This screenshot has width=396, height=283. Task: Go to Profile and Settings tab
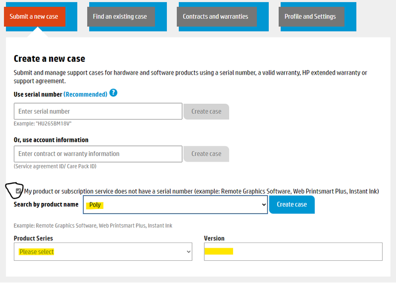(x=311, y=17)
